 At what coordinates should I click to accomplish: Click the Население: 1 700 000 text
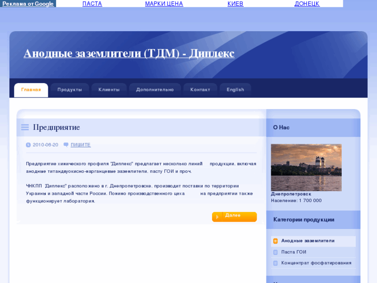[x=296, y=200]
